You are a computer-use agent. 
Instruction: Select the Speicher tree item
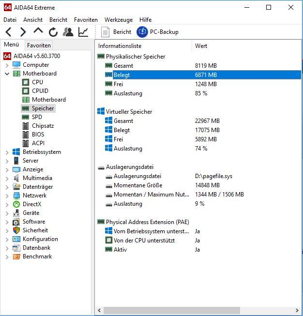tap(43, 108)
